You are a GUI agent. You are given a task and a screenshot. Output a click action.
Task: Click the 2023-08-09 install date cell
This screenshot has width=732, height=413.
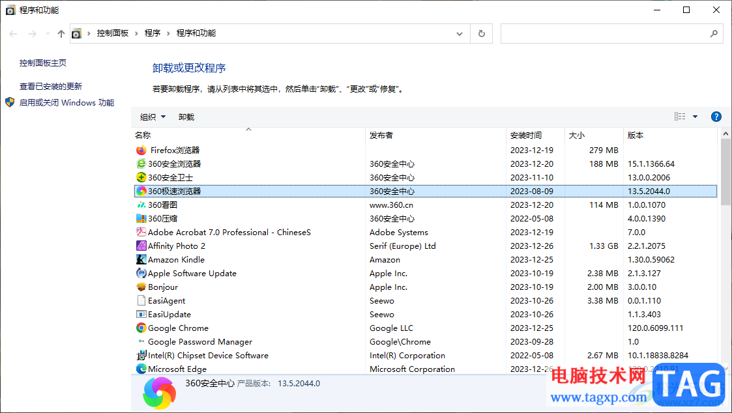(532, 192)
